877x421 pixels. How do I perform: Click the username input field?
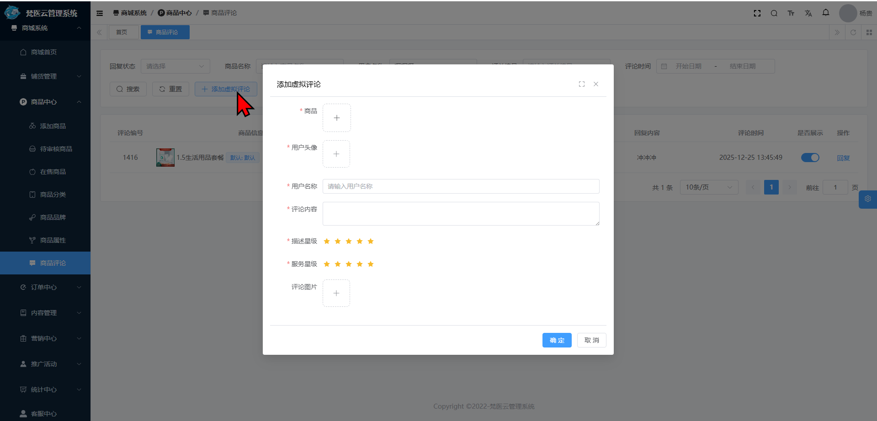tap(461, 186)
